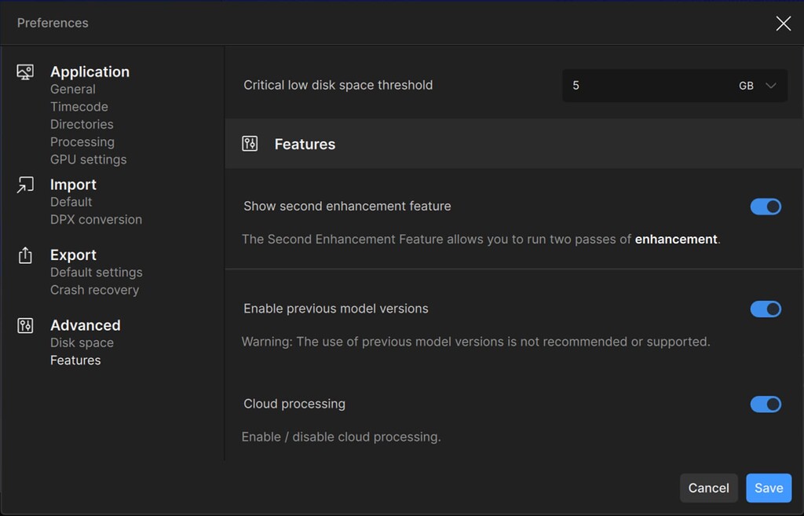Open the General settings page
Screen dimensions: 804x516
click(73, 90)
